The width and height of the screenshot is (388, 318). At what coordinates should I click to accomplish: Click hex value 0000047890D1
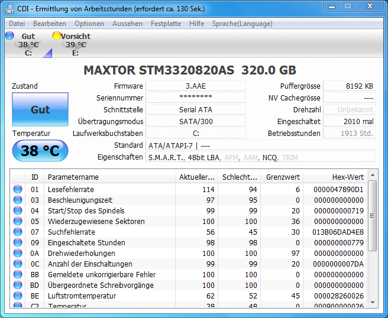pos(338,189)
